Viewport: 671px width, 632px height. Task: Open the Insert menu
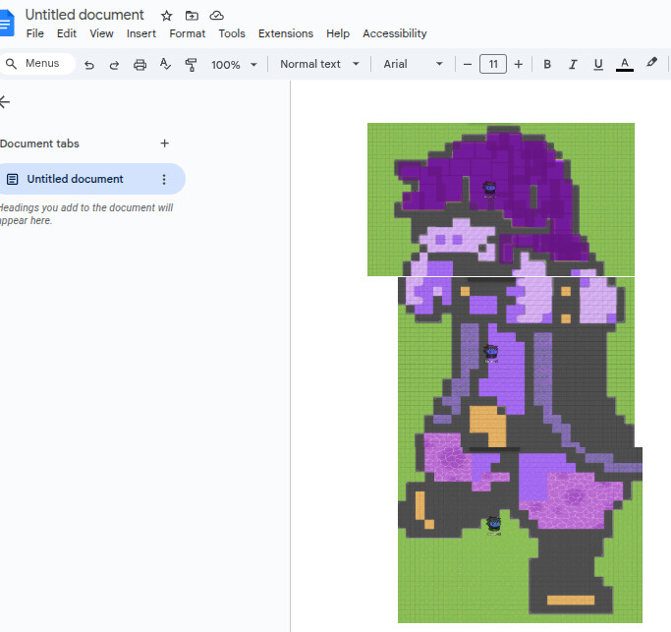click(x=141, y=33)
